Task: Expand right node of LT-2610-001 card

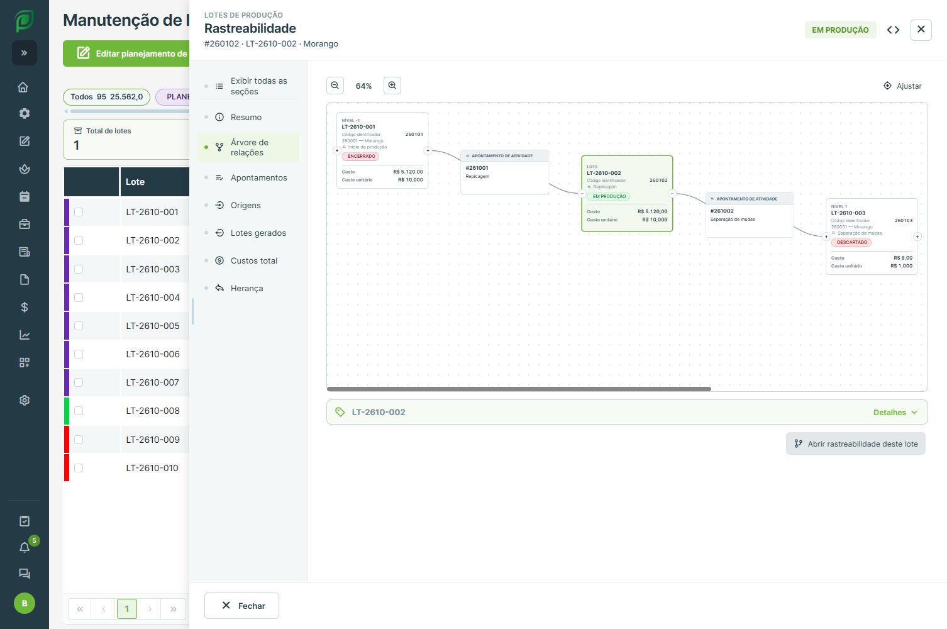Action: 428,150
